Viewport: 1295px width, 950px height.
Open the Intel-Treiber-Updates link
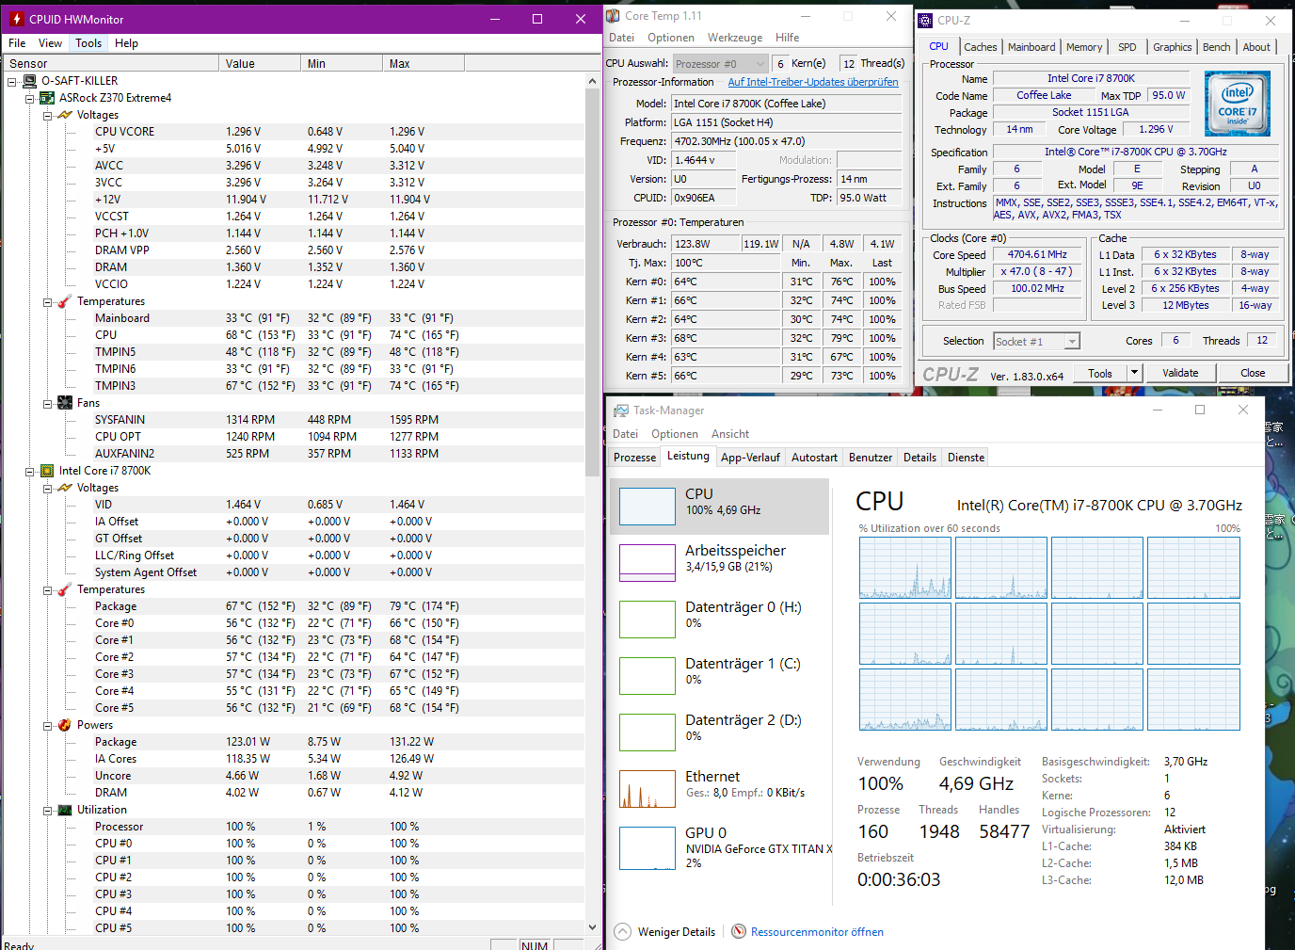pos(813,82)
